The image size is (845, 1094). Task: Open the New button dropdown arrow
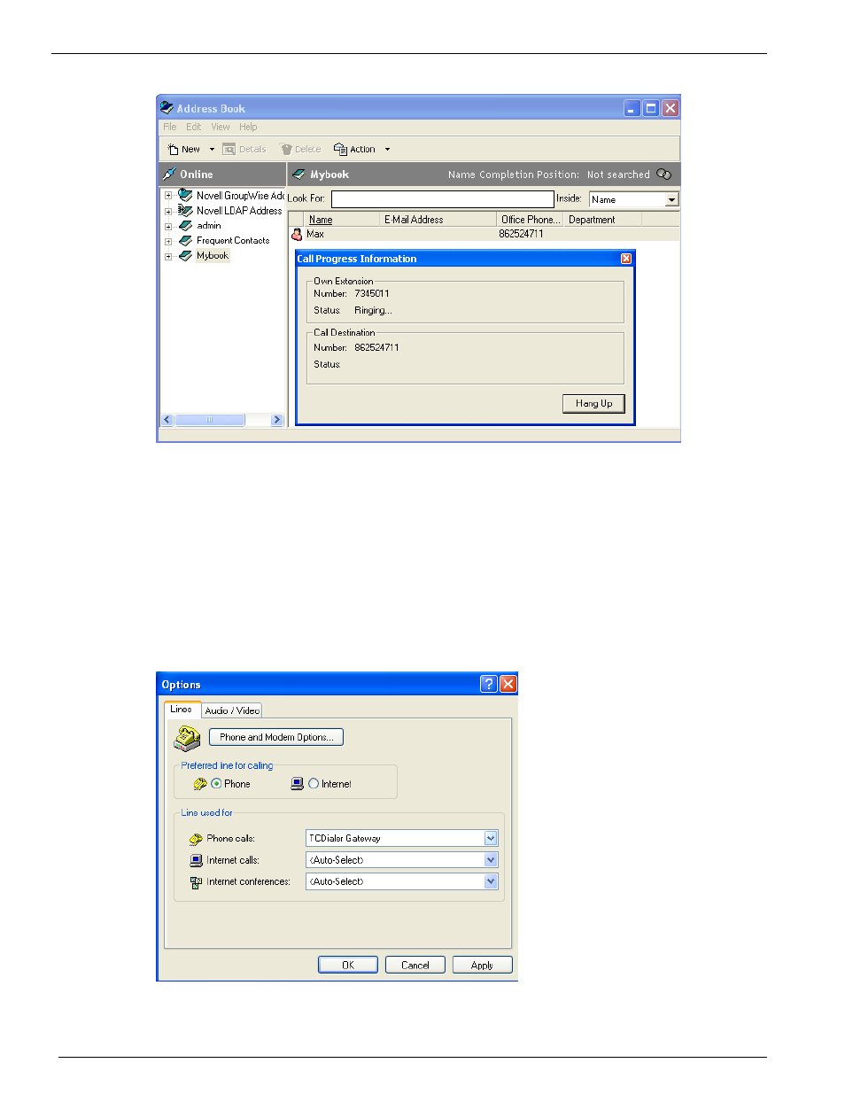coord(212,150)
